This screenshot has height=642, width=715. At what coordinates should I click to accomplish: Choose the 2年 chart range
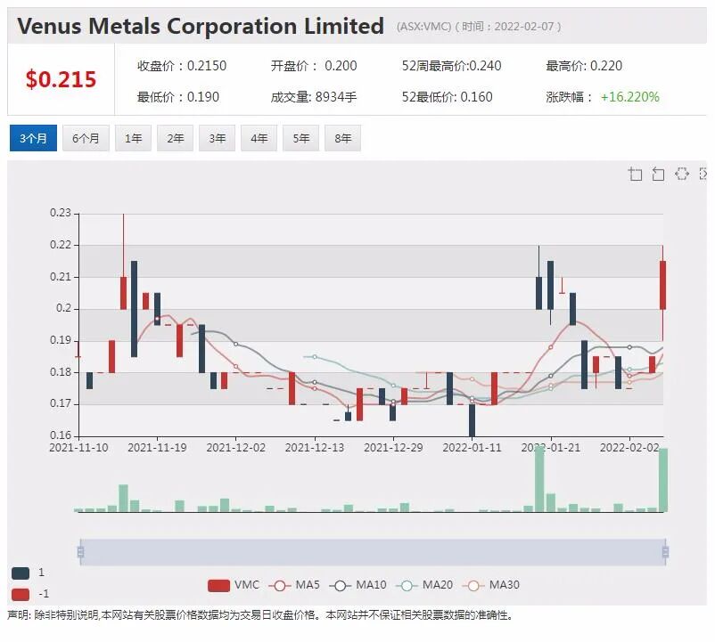[x=175, y=138]
